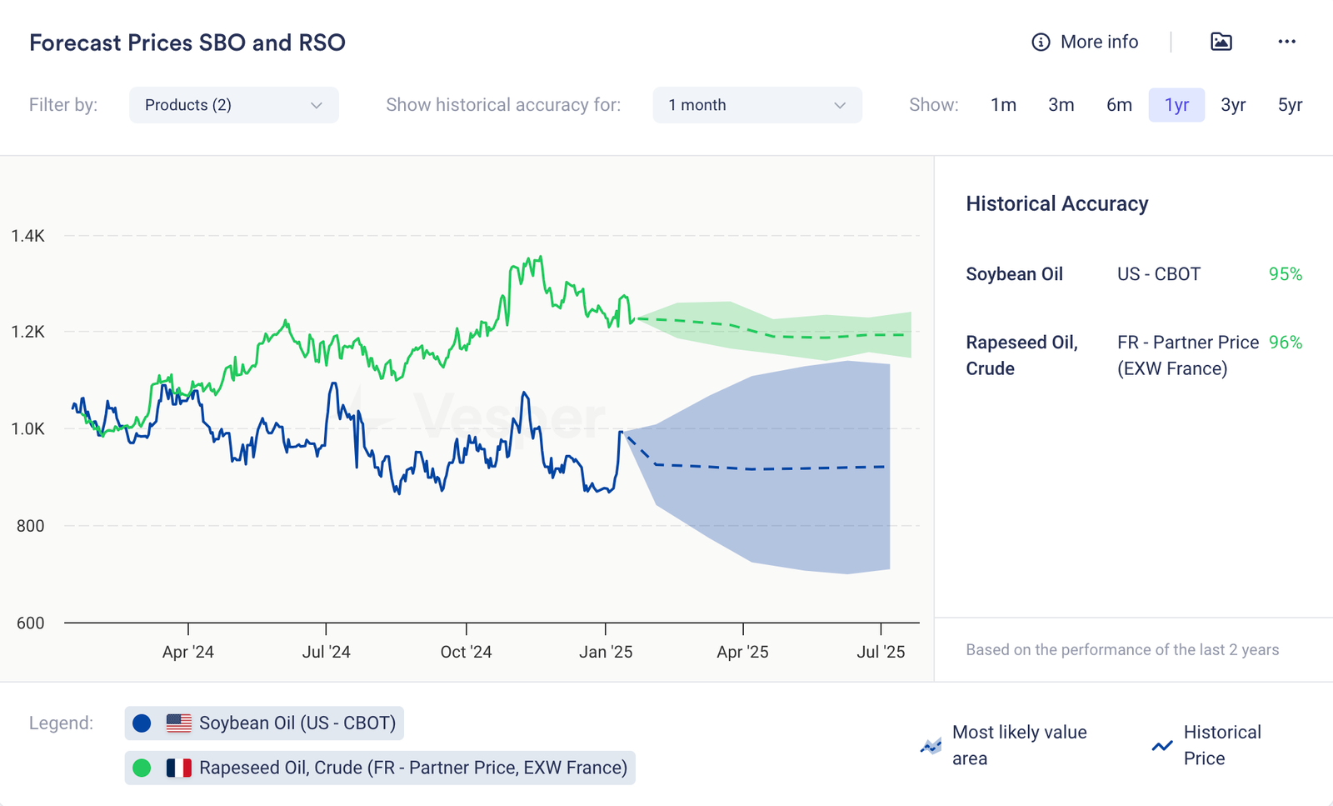The height and width of the screenshot is (806, 1333).
Task: Click the Rapeseed Oil 96% accuracy value
Action: (x=1285, y=343)
